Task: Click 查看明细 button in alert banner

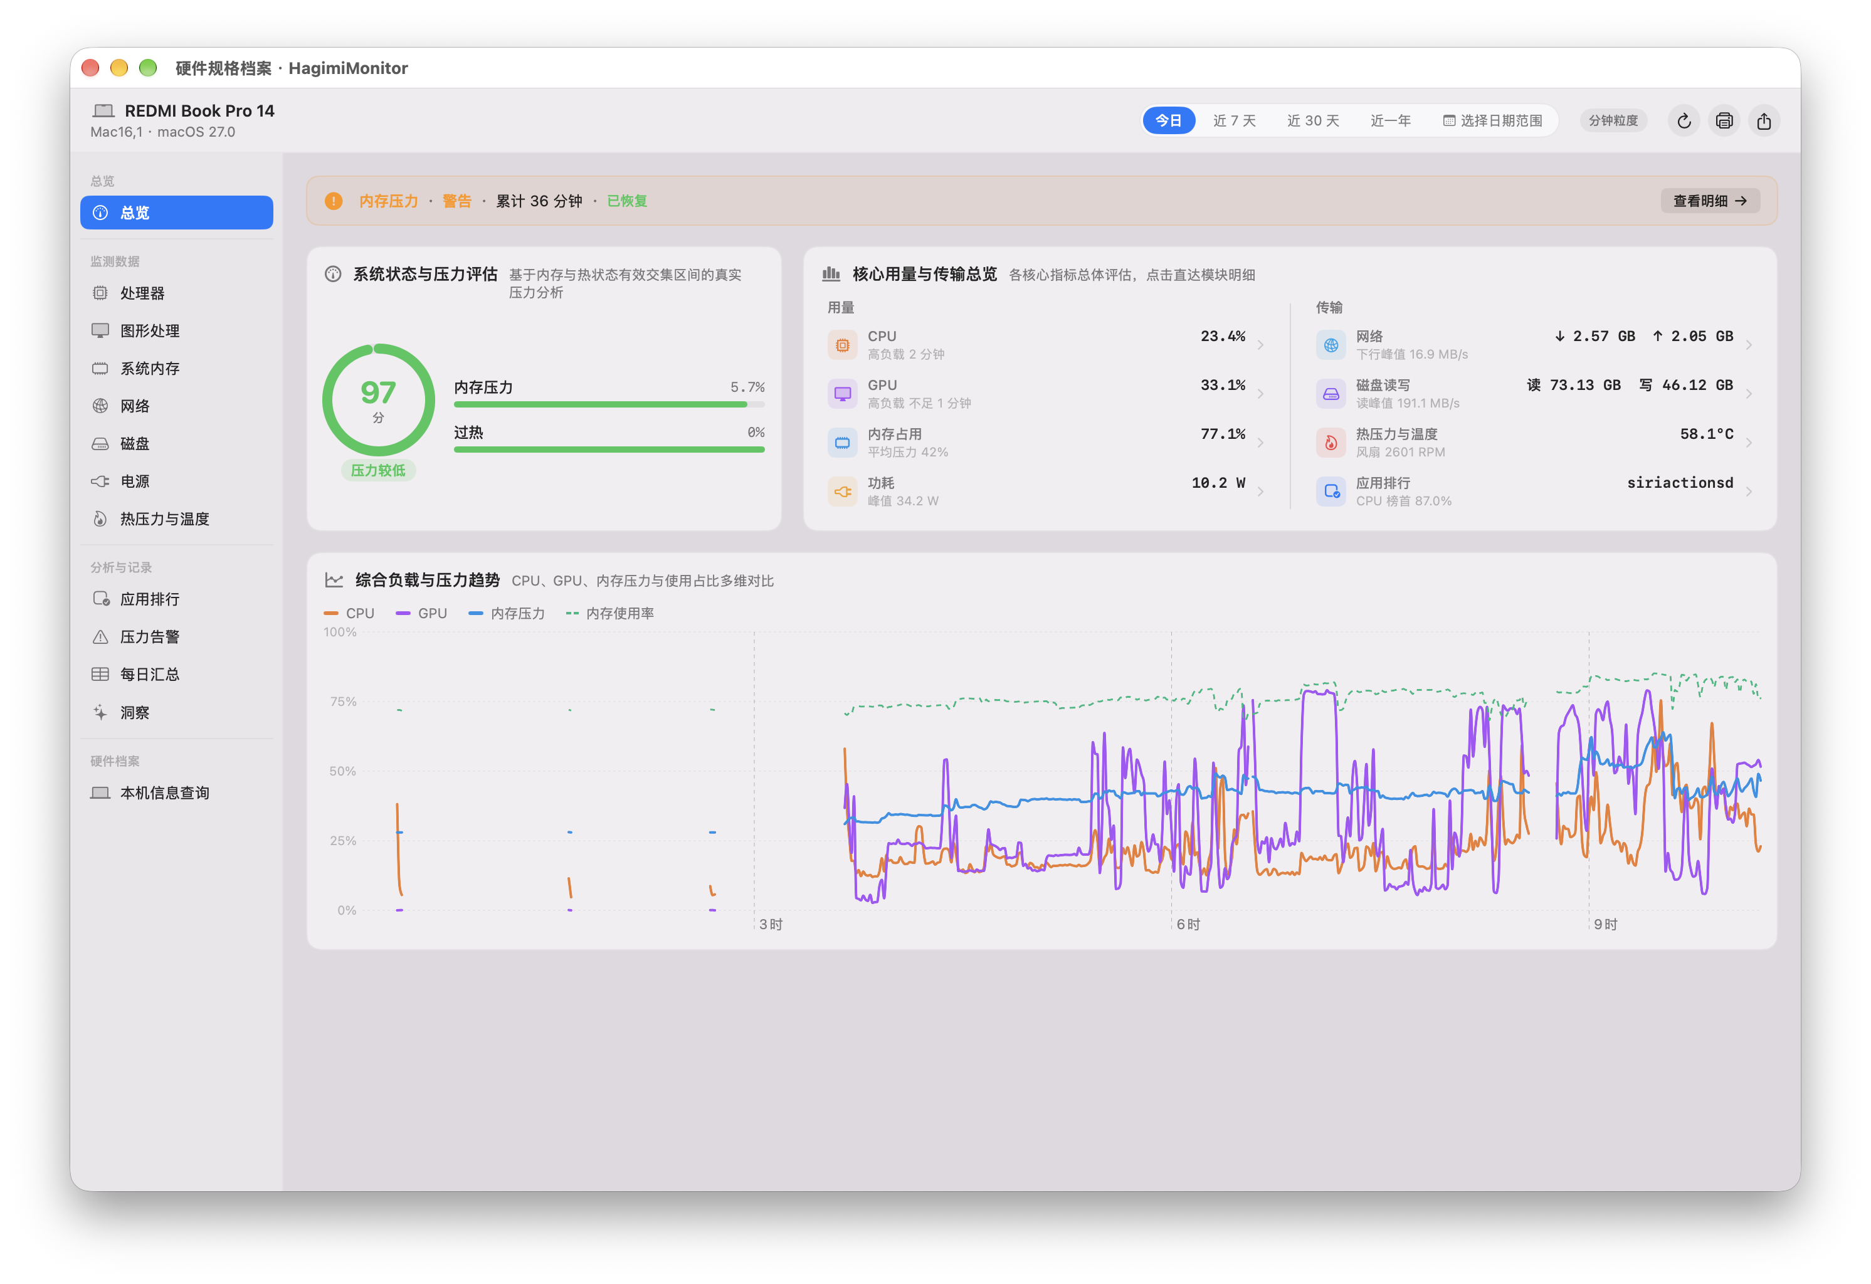Action: pos(1710,201)
